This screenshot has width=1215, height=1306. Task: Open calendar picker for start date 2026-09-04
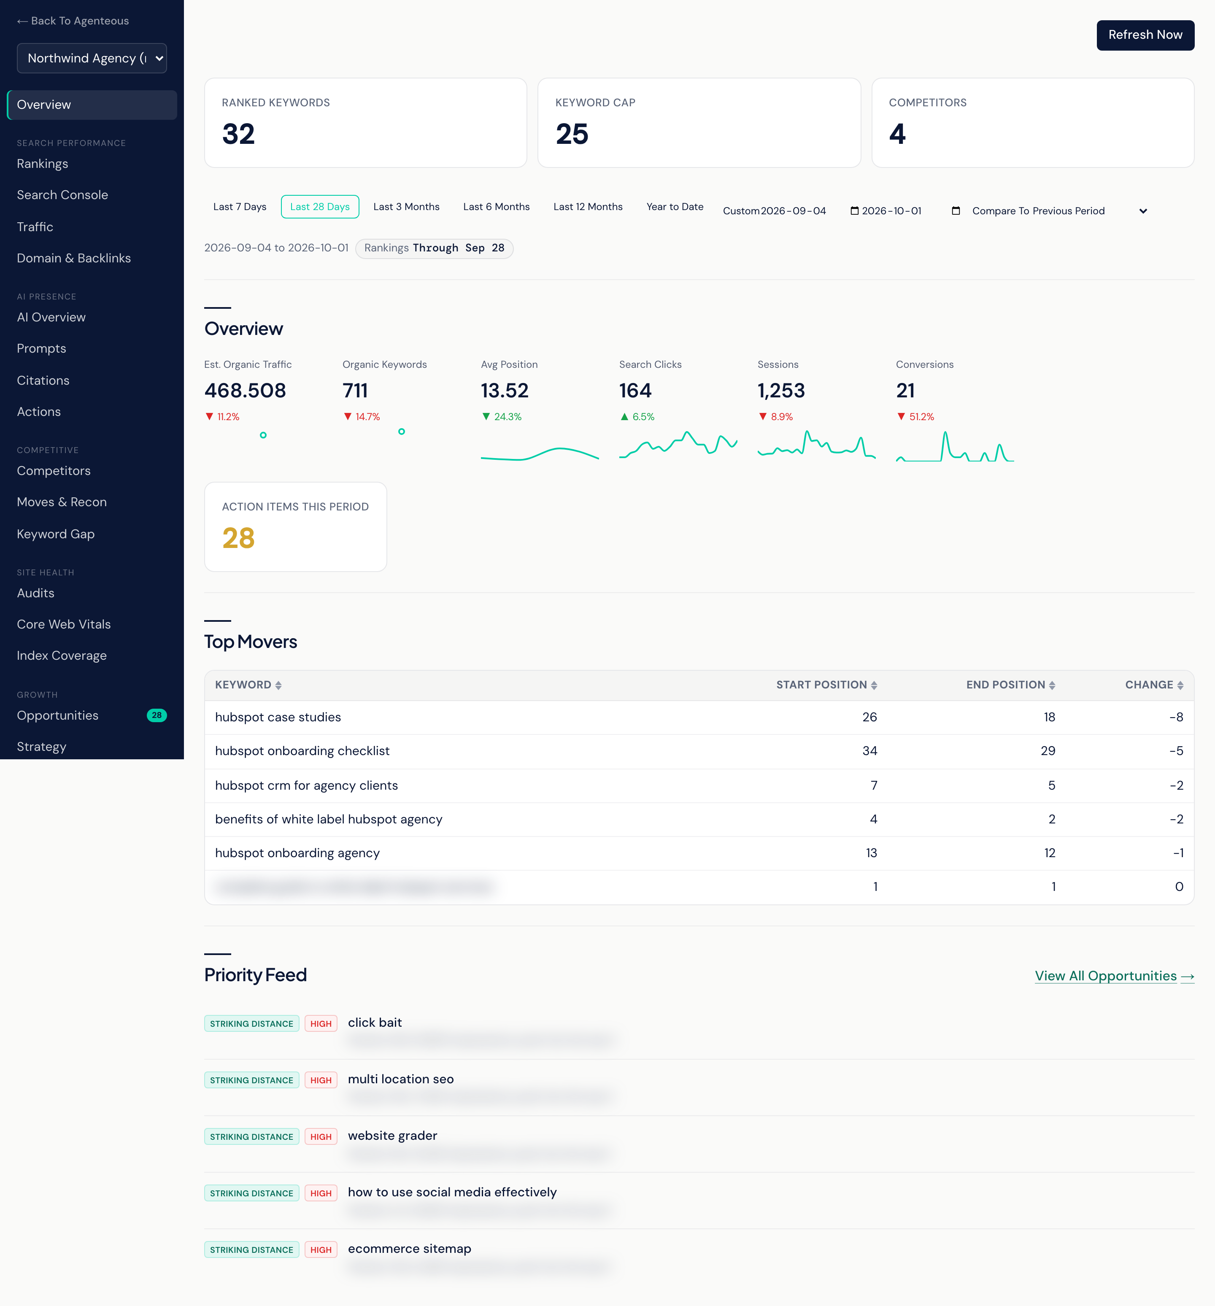(x=854, y=211)
